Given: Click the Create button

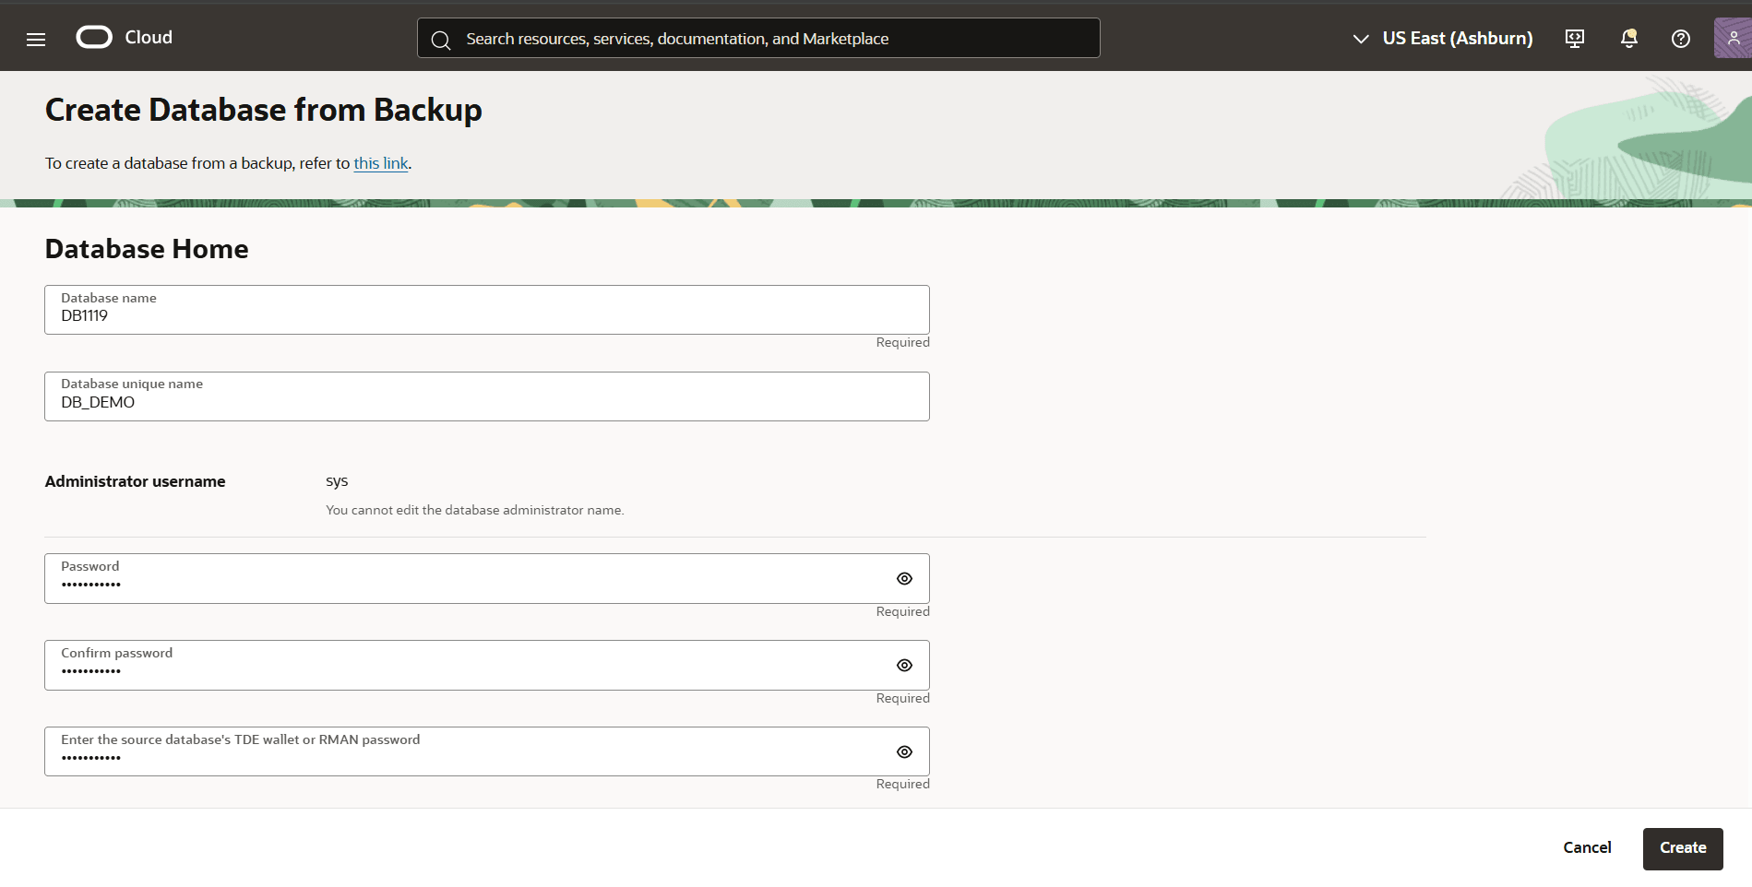Looking at the screenshot, I should coord(1682,847).
